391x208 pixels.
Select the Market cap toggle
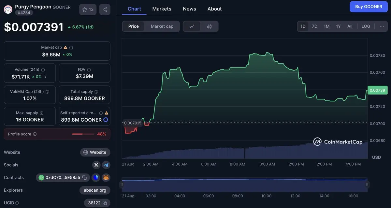pos(162,26)
